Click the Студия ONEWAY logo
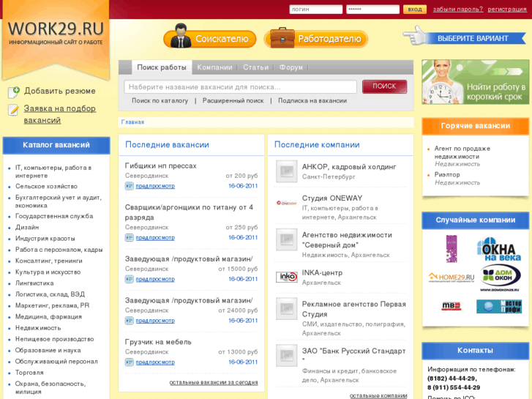Screen dimensions: 532x399 coord(286,203)
